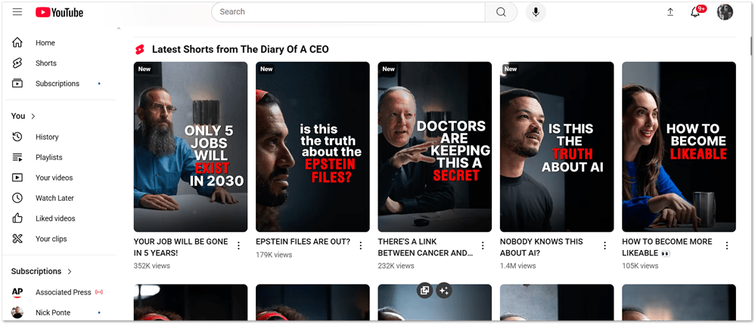
Task: Click the Liked videos thumbs-up icon
Action: coord(17,218)
